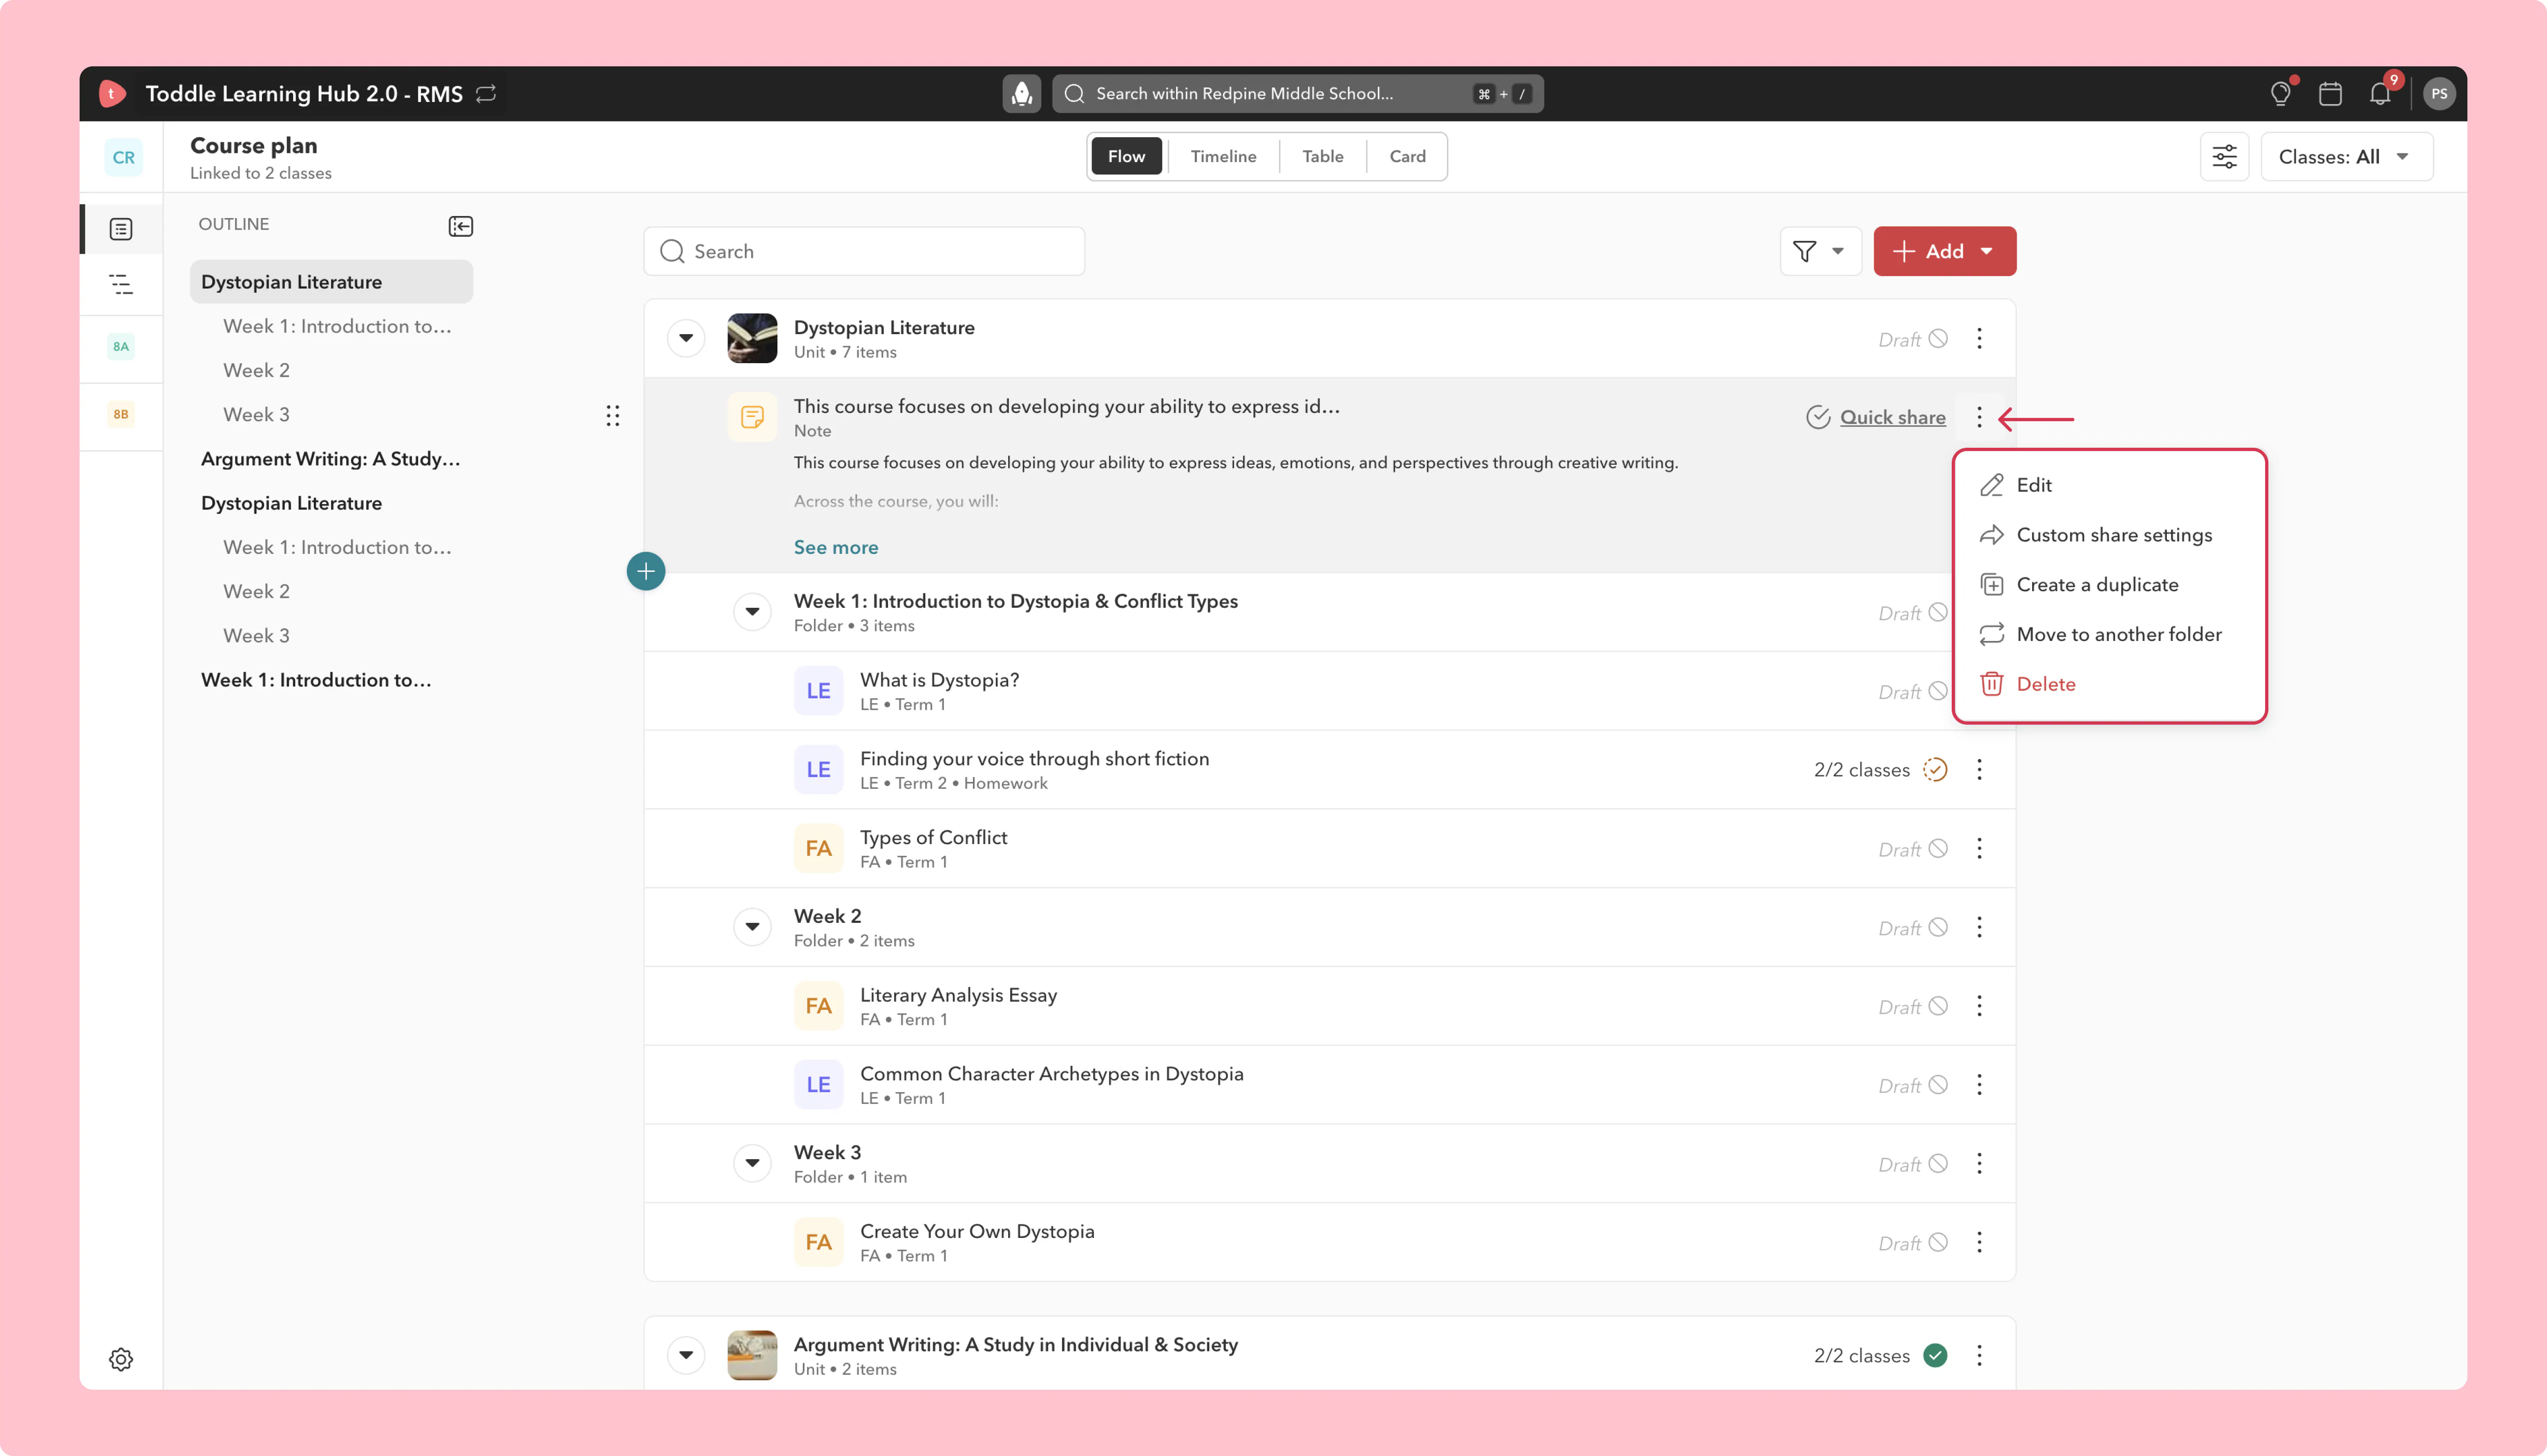The width and height of the screenshot is (2547, 1456).
Task: Toggle Draft status of Dystopian Literature unit
Action: (1913, 339)
